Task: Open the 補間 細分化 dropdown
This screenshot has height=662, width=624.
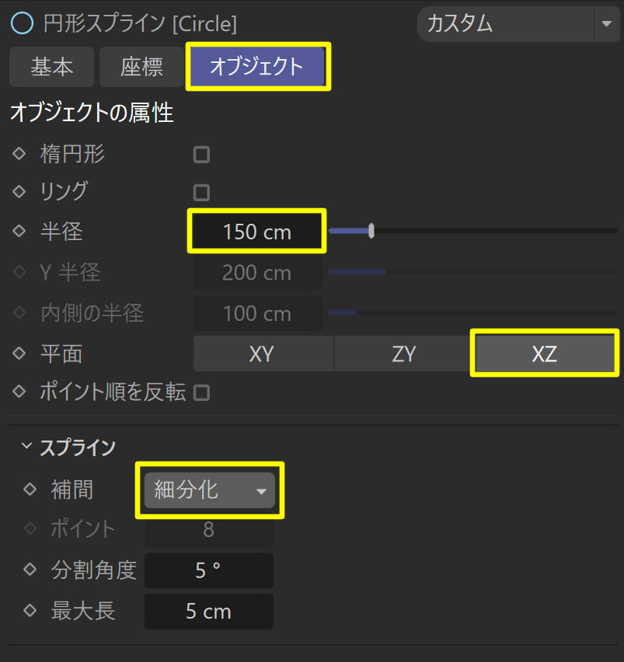Action: pos(209,490)
